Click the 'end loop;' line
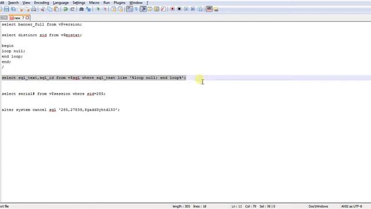 (12, 56)
